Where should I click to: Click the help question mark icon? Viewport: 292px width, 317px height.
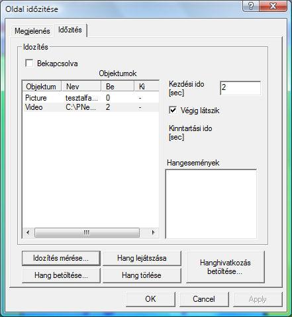(x=251, y=6)
